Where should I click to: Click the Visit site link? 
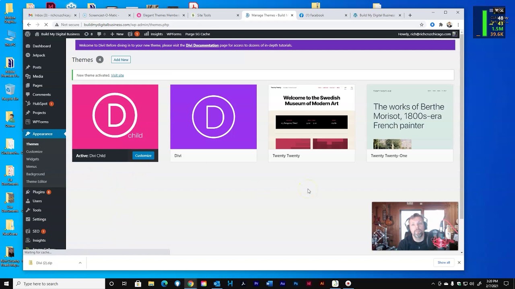pyautogui.click(x=117, y=75)
